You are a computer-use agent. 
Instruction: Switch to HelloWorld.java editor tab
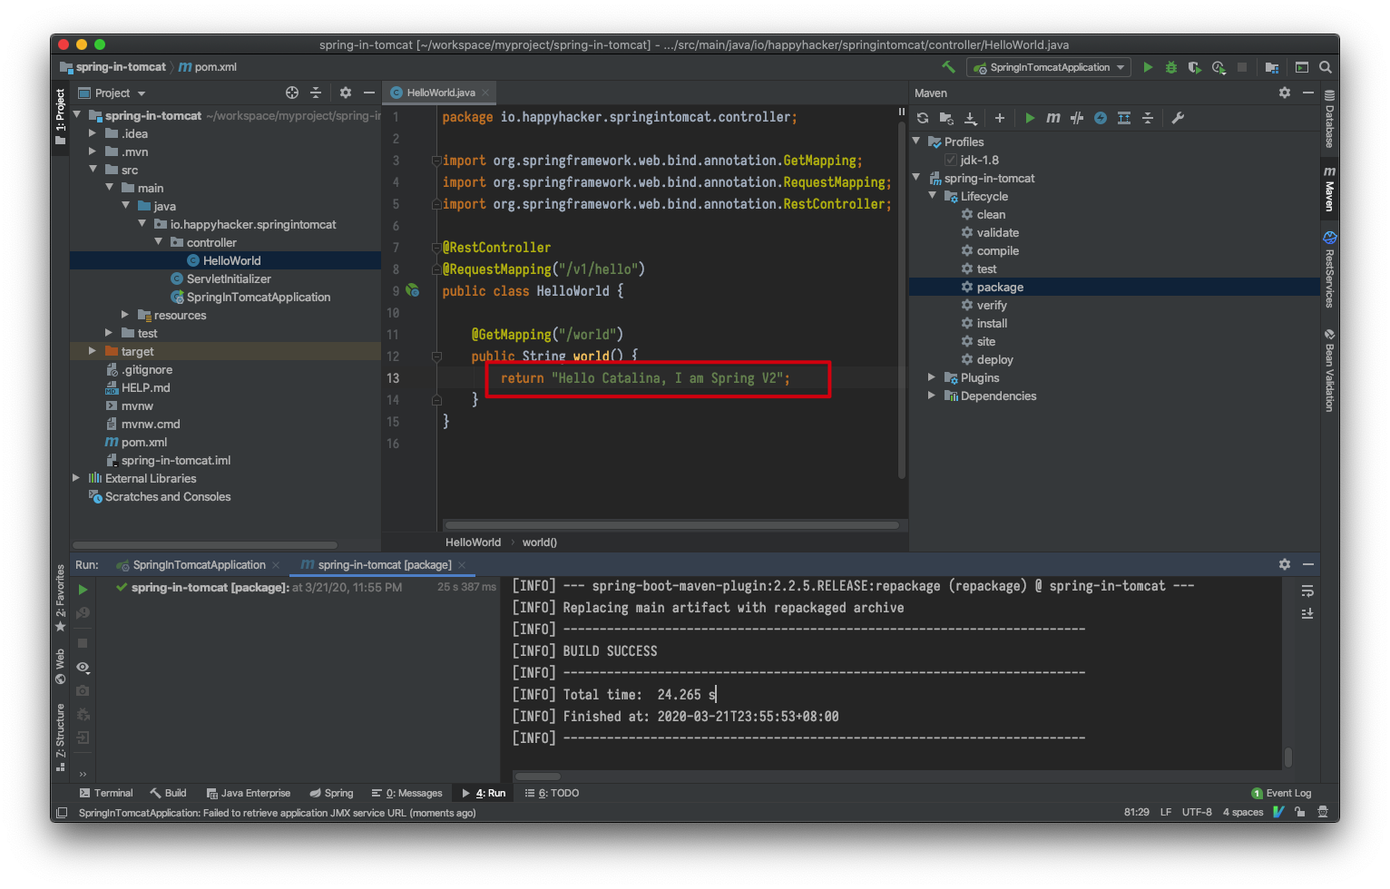439,93
